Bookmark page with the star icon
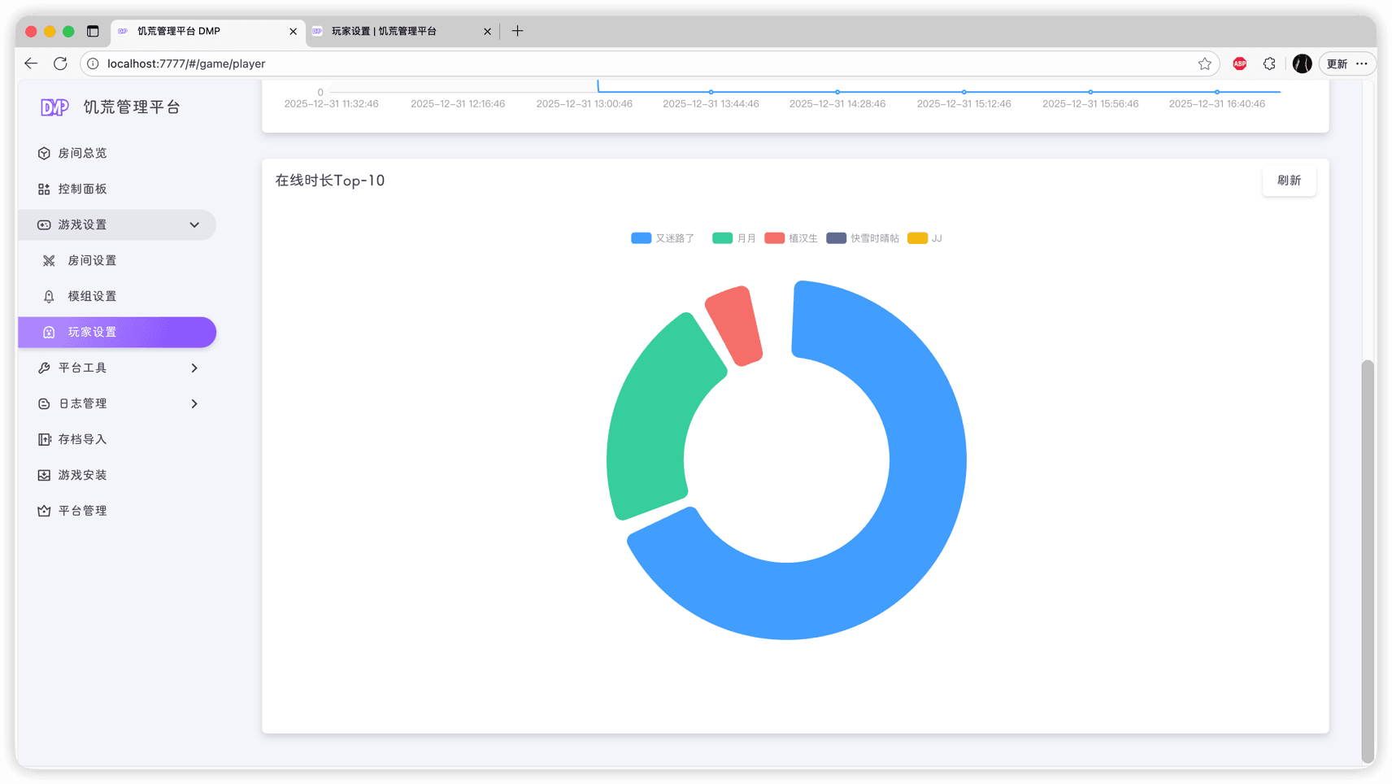Viewport: 1392px width, 784px height. click(x=1204, y=63)
